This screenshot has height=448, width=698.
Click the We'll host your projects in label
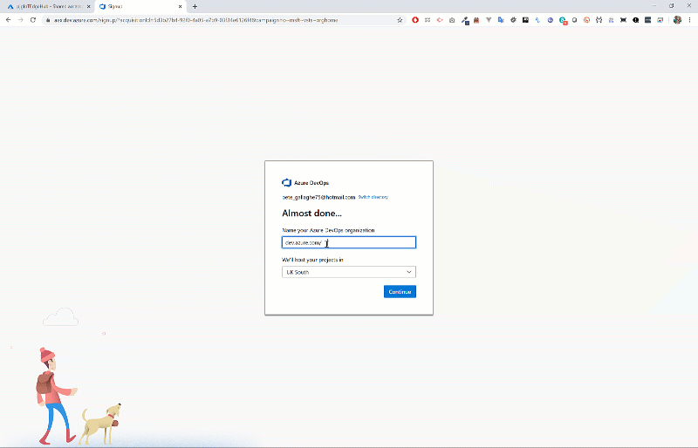pyautogui.click(x=312, y=260)
